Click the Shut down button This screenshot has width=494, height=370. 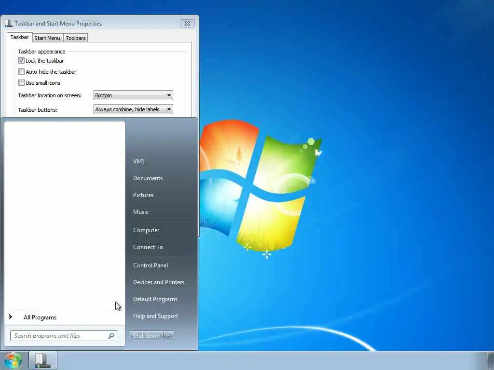pyautogui.click(x=146, y=336)
